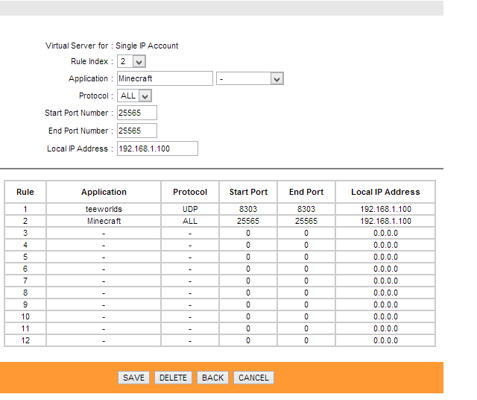Click the End Port column header

tap(306, 192)
